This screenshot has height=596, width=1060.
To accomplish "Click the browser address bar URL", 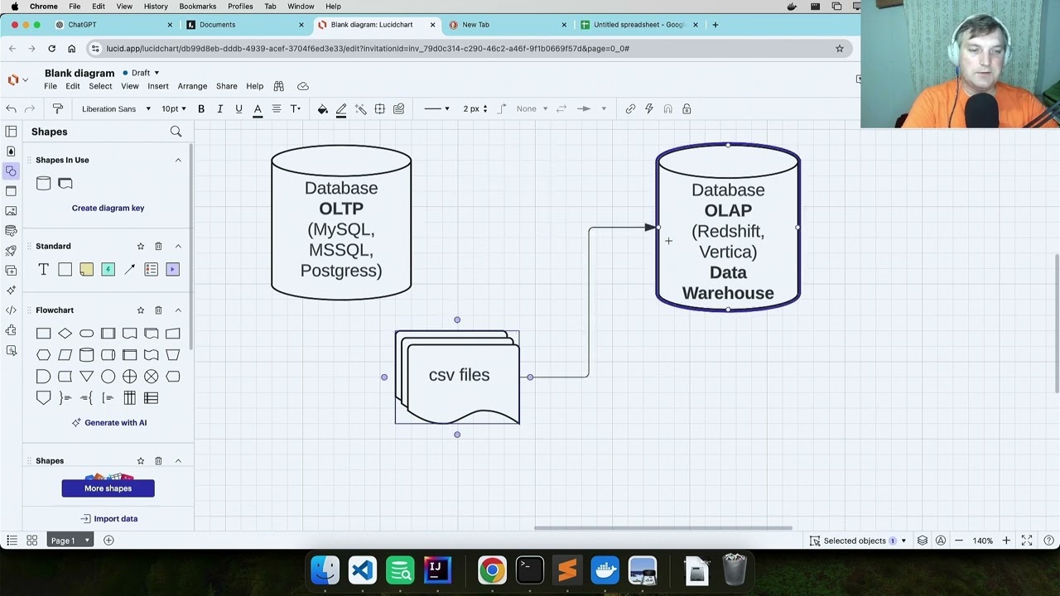I will click(x=368, y=49).
